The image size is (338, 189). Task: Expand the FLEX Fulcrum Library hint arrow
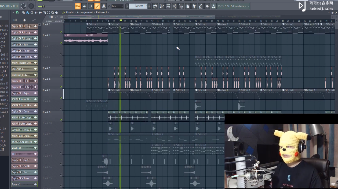point(248,6)
